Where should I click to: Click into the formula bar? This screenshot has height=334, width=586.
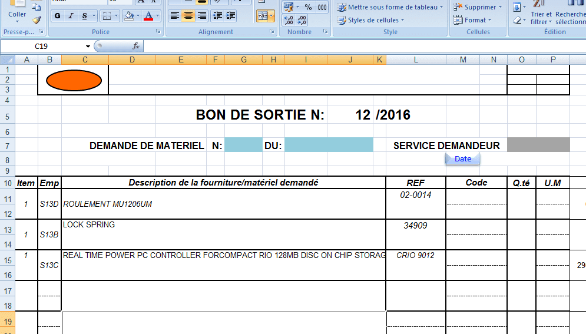(x=365, y=47)
